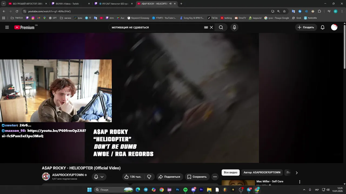Open Discord from the taskbar
The height and width of the screenshot is (194, 346).
click(x=194, y=190)
